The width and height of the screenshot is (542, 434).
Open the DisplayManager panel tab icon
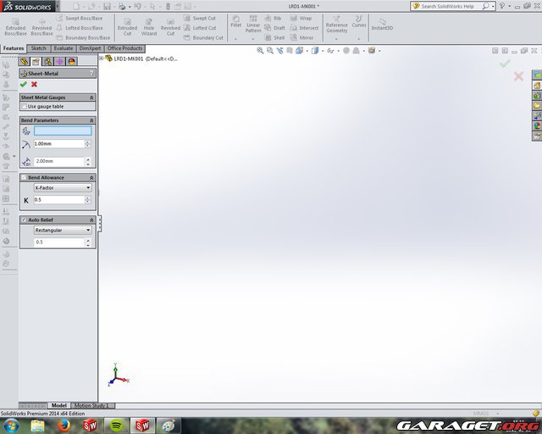click(x=72, y=61)
